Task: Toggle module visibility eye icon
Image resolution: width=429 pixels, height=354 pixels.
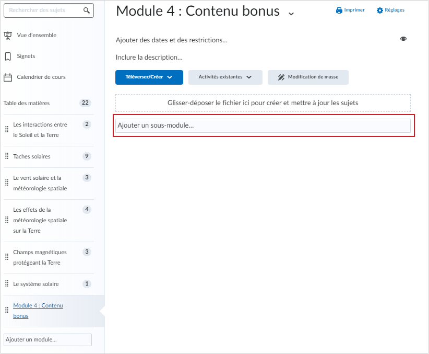Action: click(403, 39)
